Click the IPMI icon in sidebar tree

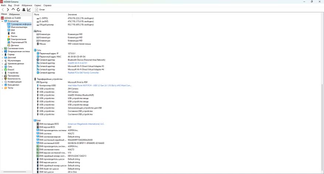pyautogui.click(x=8, y=33)
